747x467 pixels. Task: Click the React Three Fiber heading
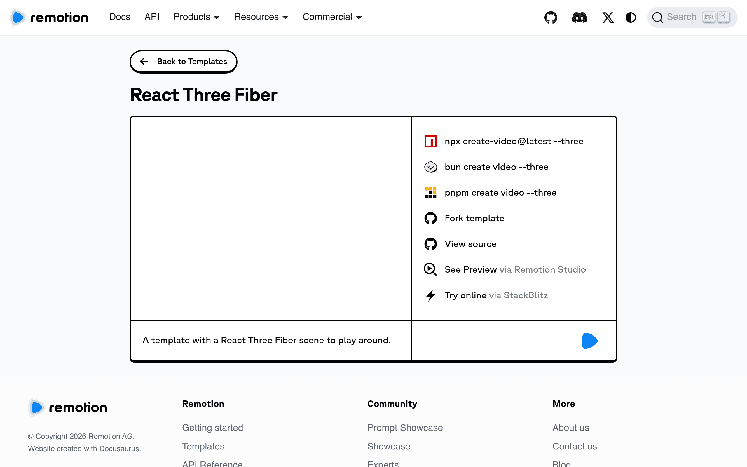(x=204, y=95)
